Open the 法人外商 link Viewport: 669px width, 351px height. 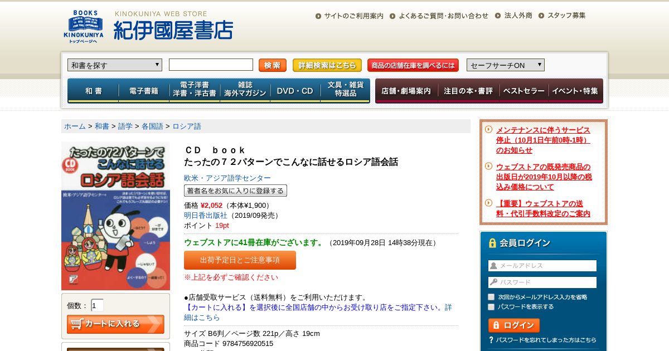[x=518, y=16]
